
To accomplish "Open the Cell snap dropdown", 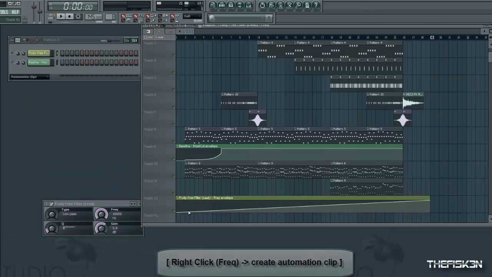I will pyautogui.click(x=192, y=17).
